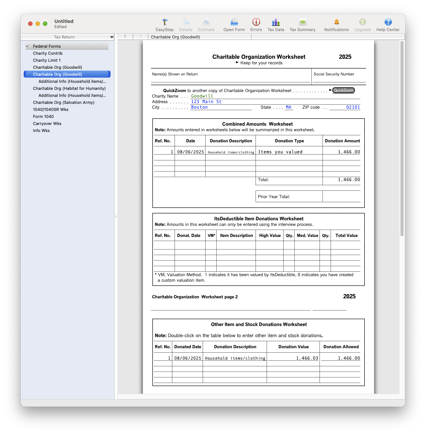Click the Details toolbar icon
This screenshot has width=426, height=434.
(x=186, y=24)
